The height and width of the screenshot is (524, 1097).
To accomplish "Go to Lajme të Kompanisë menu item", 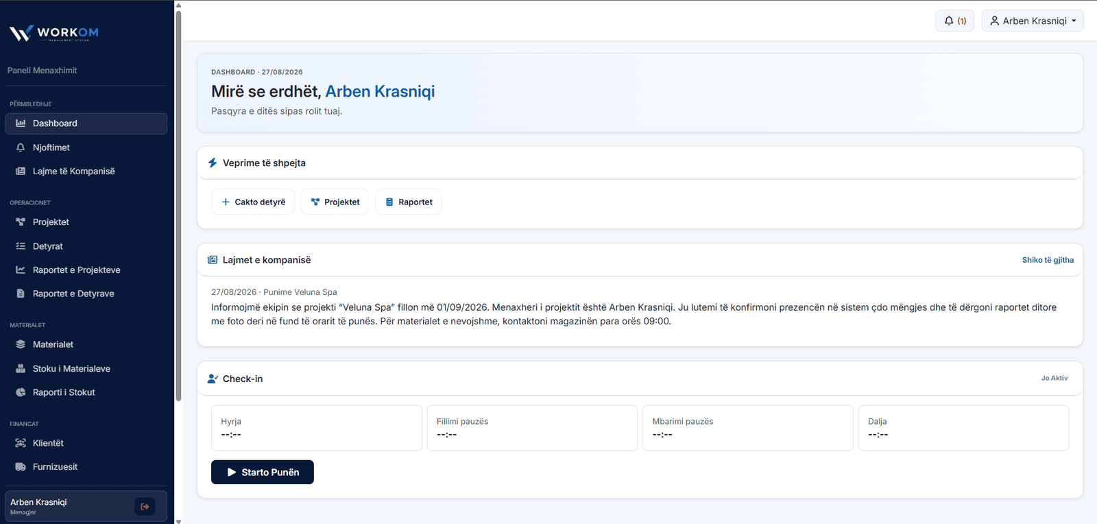I will pyautogui.click(x=86, y=171).
